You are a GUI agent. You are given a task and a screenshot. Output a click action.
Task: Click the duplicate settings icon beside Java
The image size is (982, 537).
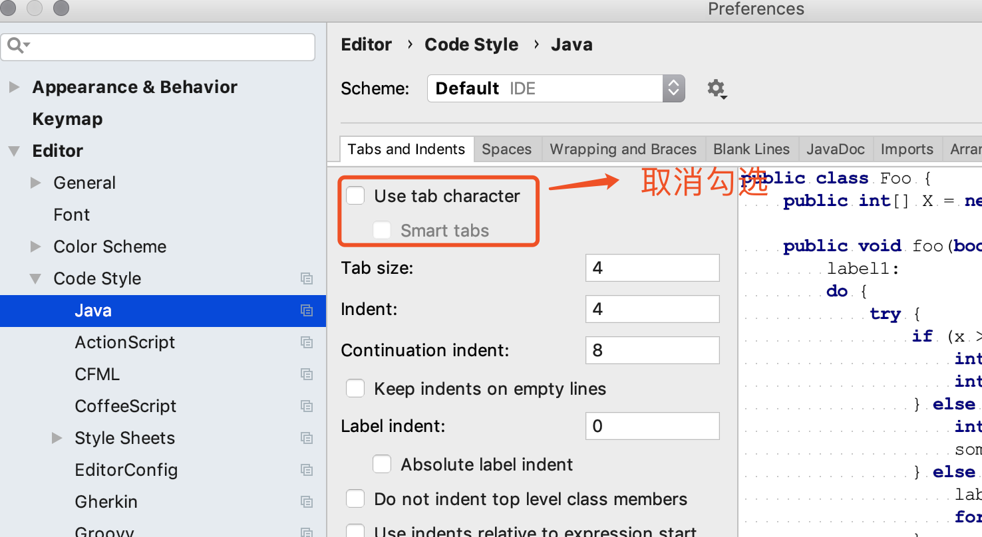(x=307, y=310)
